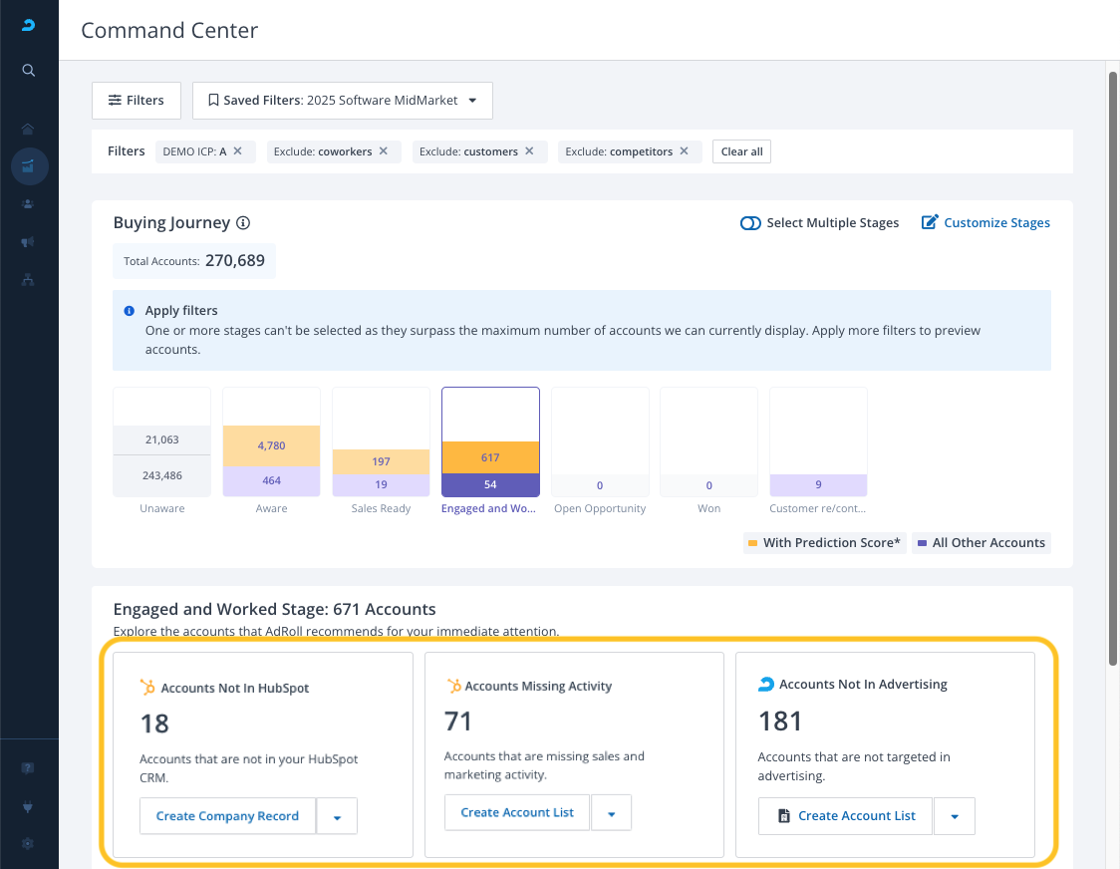Viewport: 1120px width, 869px height.
Task: Remove the Exclude: competitors filter chip
Action: click(684, 151)
